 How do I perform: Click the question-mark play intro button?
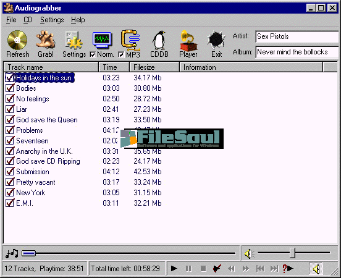tap(288, 269)
